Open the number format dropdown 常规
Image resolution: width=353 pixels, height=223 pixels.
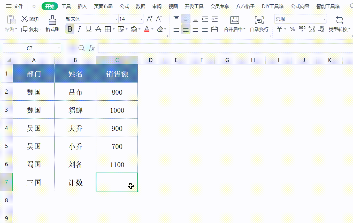coord(325,19)
